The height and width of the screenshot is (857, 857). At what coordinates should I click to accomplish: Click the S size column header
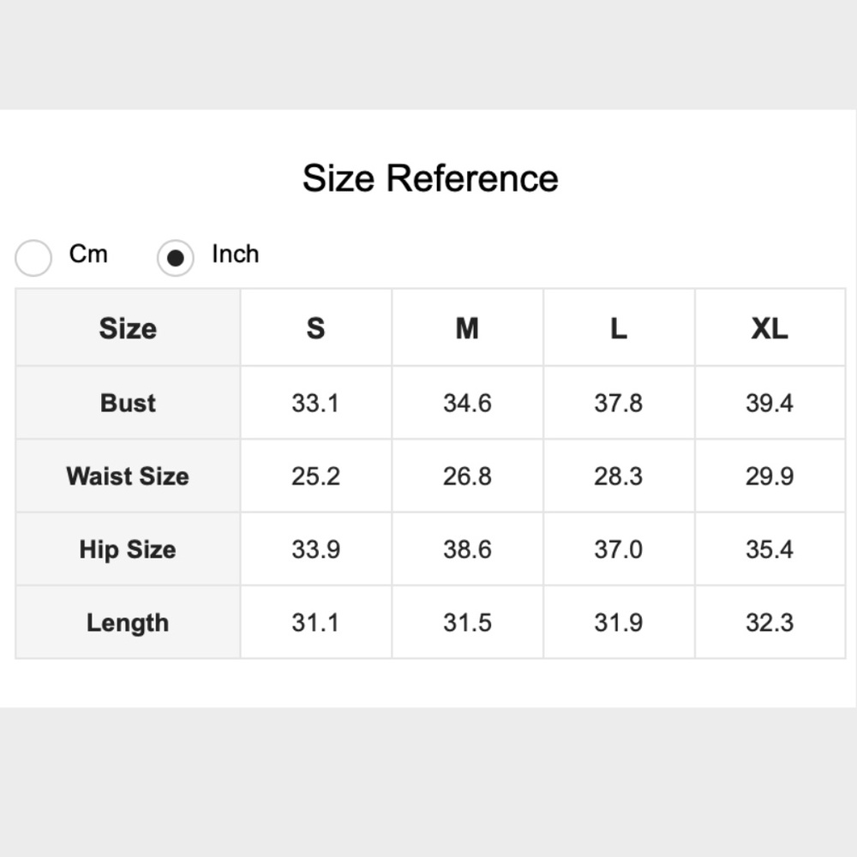315,328
